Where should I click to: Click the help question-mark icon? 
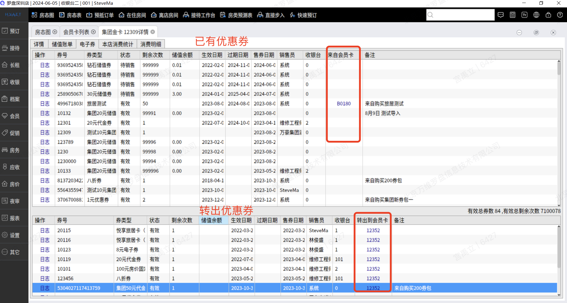tap(560, 15)
